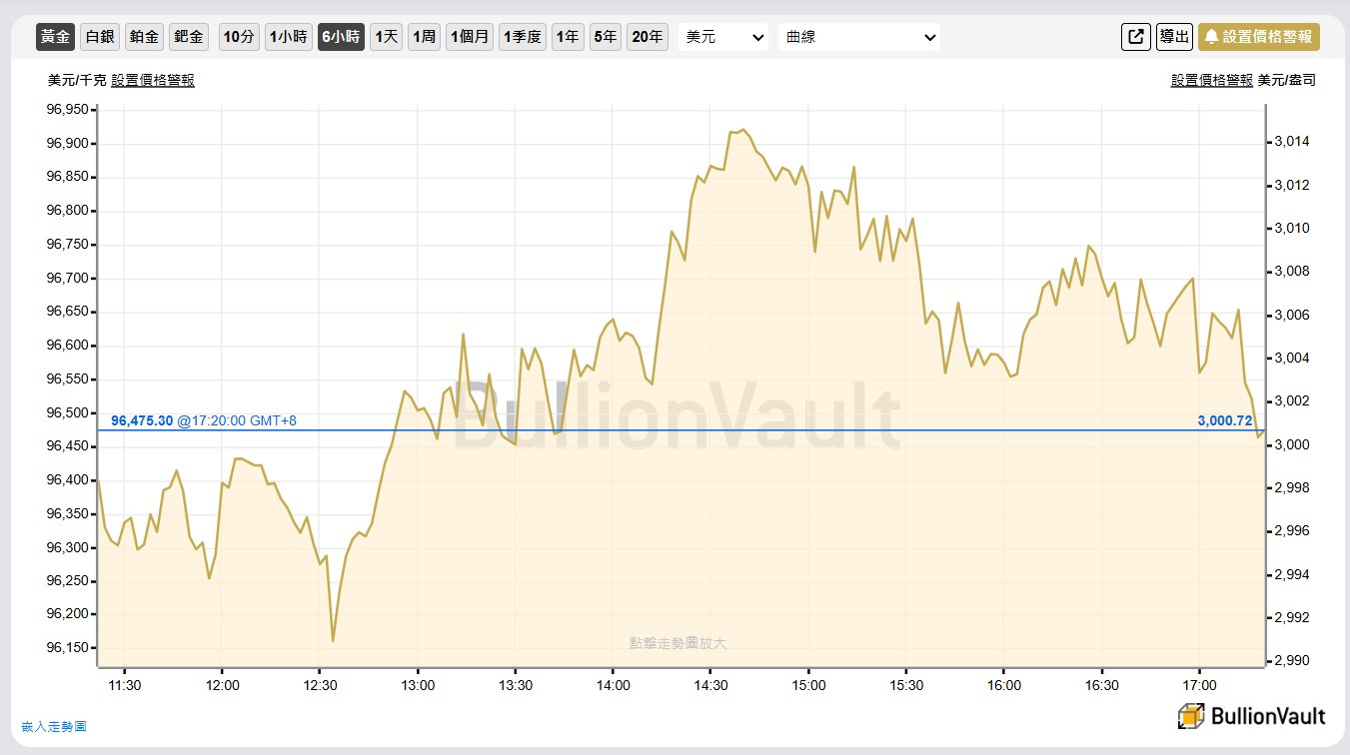Select the 1小時 time range
Viewport: 1350px width, 755px height.
288,37
